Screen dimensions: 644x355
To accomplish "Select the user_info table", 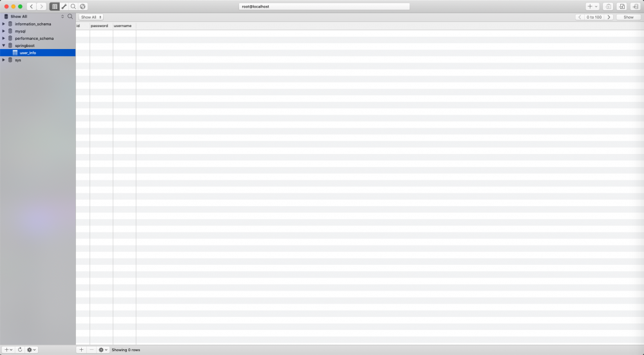I will 38,53.
